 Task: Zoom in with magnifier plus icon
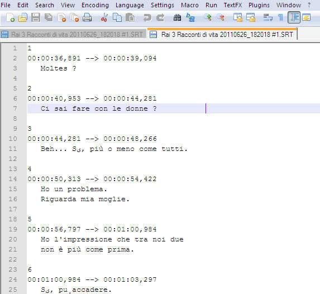point(208,17)
